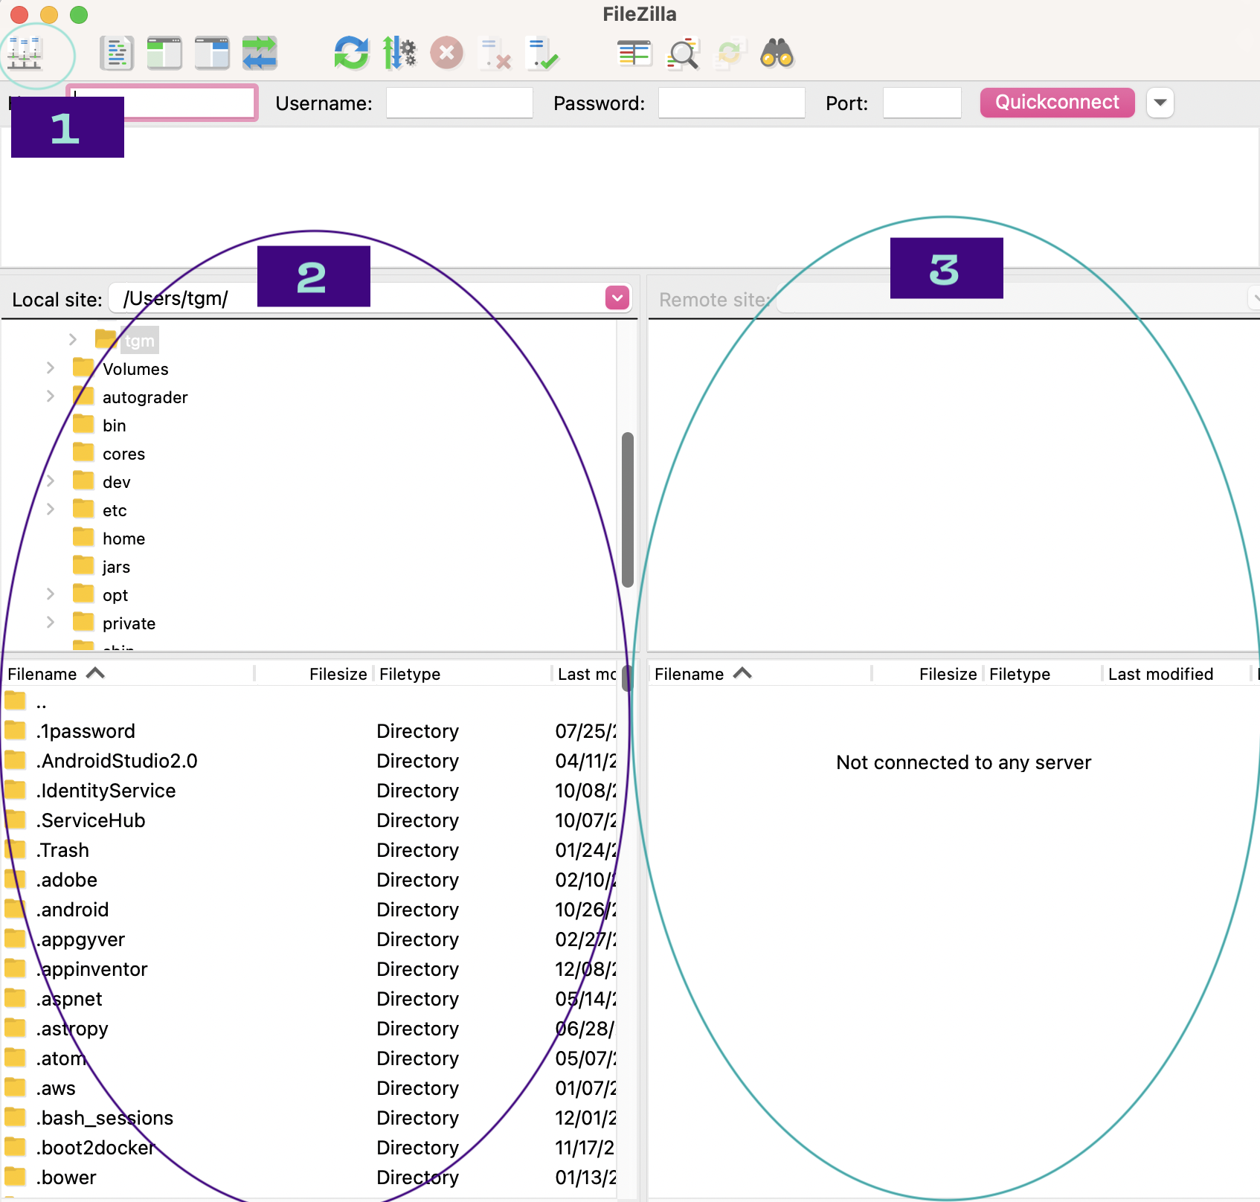Open the Local site path dropdown
The height and width of the screenshot is (1202, 1260).
click(x=617, y=298)
